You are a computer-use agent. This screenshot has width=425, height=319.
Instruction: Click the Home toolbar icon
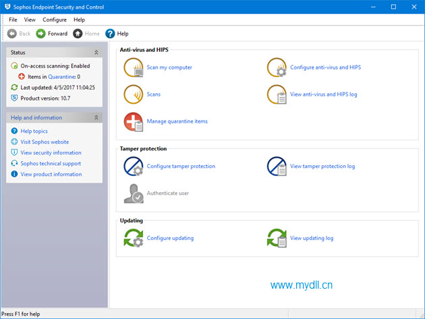[x=78, y=34]
